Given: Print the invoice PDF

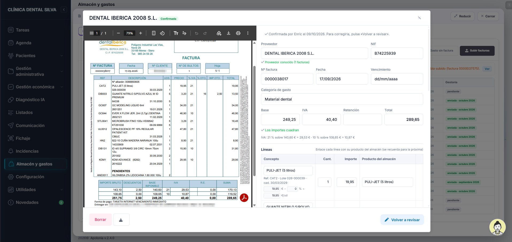Looking at the screenshot, I should click(x=238, y=33).
